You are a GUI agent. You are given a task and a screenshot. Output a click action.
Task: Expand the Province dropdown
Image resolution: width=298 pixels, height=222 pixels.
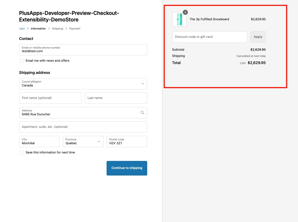click(83, 142)
